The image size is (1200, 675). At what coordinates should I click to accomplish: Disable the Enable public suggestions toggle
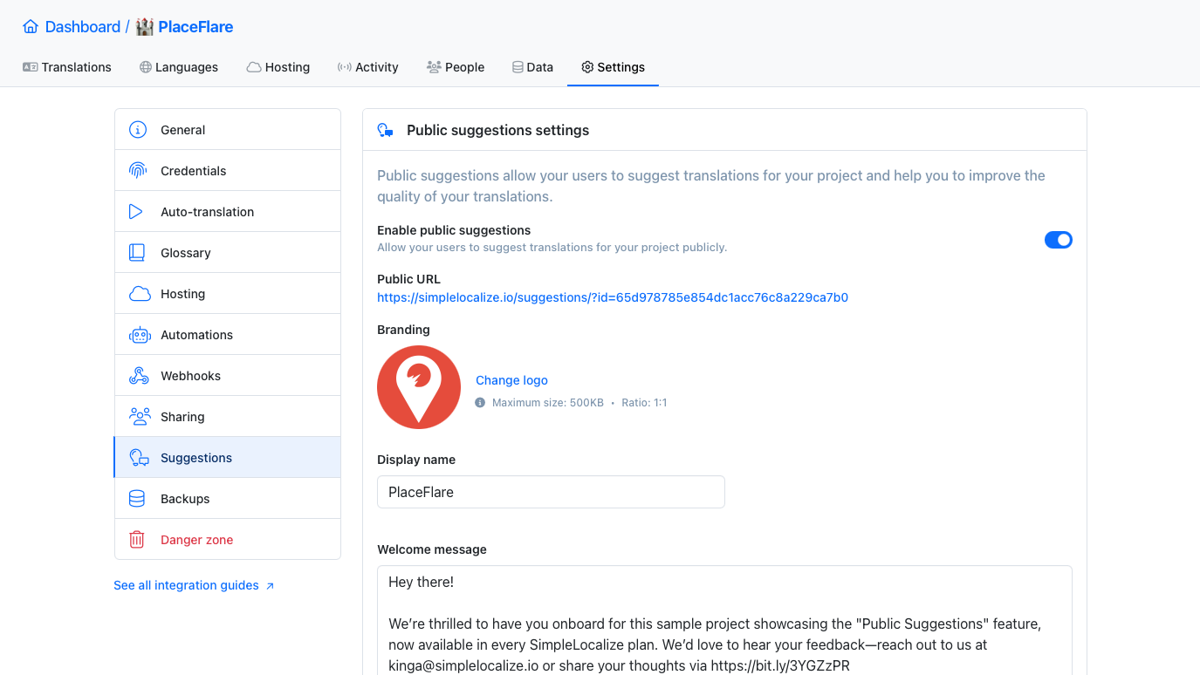pos(1059,240)
